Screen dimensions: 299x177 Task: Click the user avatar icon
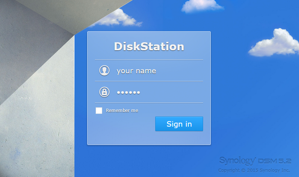point(104,71)
